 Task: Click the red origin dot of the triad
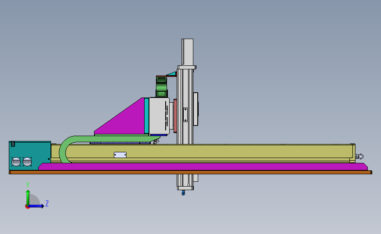27,207
